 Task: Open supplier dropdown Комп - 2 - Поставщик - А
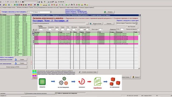(x=51, y=12)
